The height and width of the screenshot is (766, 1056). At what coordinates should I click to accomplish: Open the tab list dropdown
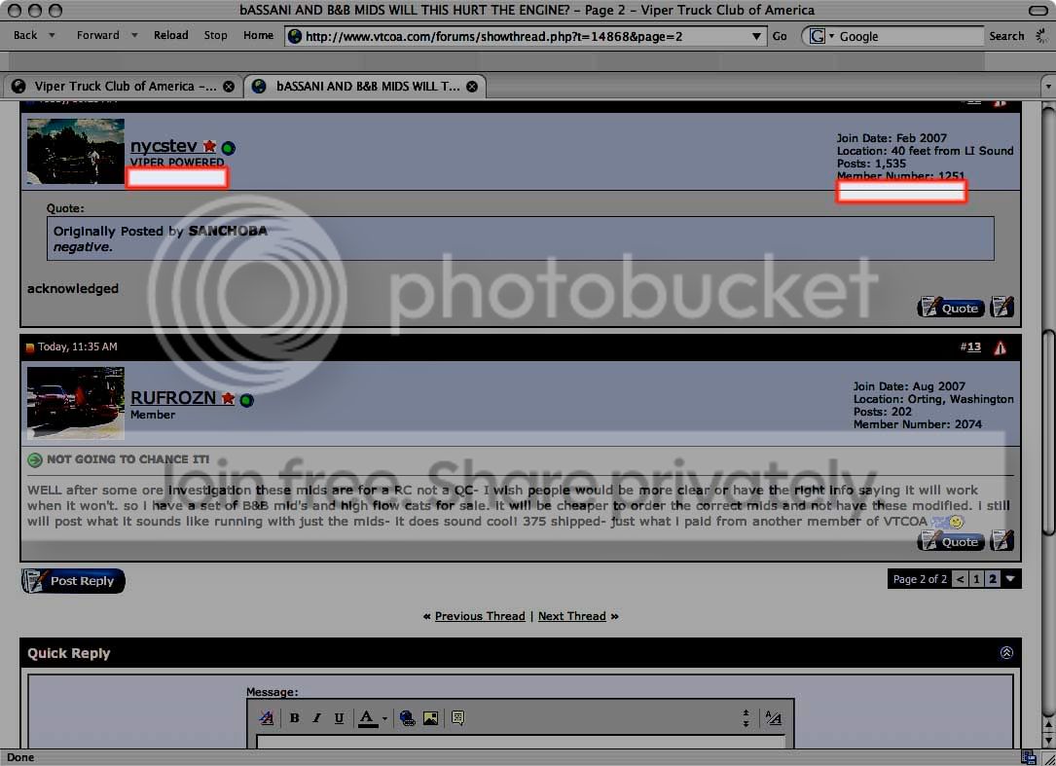click(1048, 87)
